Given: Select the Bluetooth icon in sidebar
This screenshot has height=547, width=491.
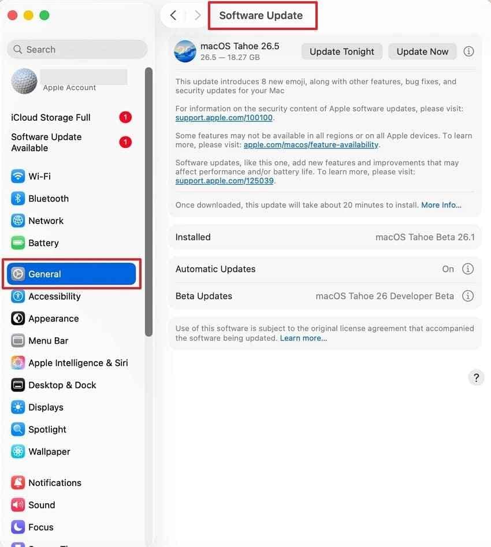Looking at the screenshot, I should [18, 199].
